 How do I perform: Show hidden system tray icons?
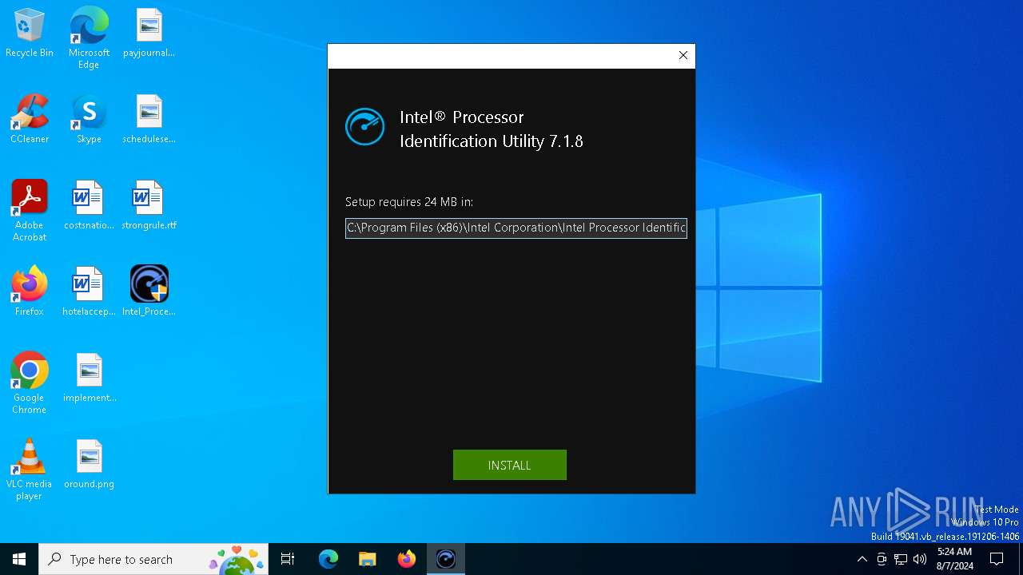tap(862, 559)
